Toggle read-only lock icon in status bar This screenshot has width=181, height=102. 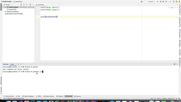(x=176, y=99)
